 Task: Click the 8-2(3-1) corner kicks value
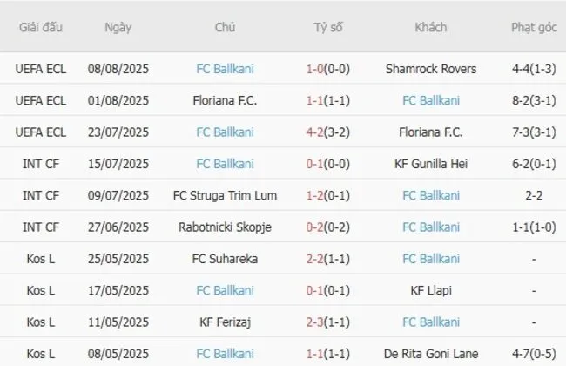coord(534,100)
